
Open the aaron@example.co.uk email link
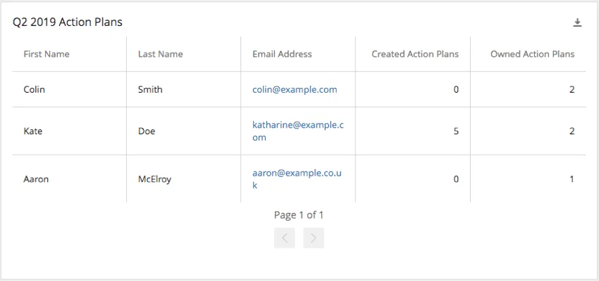point(297,173)
